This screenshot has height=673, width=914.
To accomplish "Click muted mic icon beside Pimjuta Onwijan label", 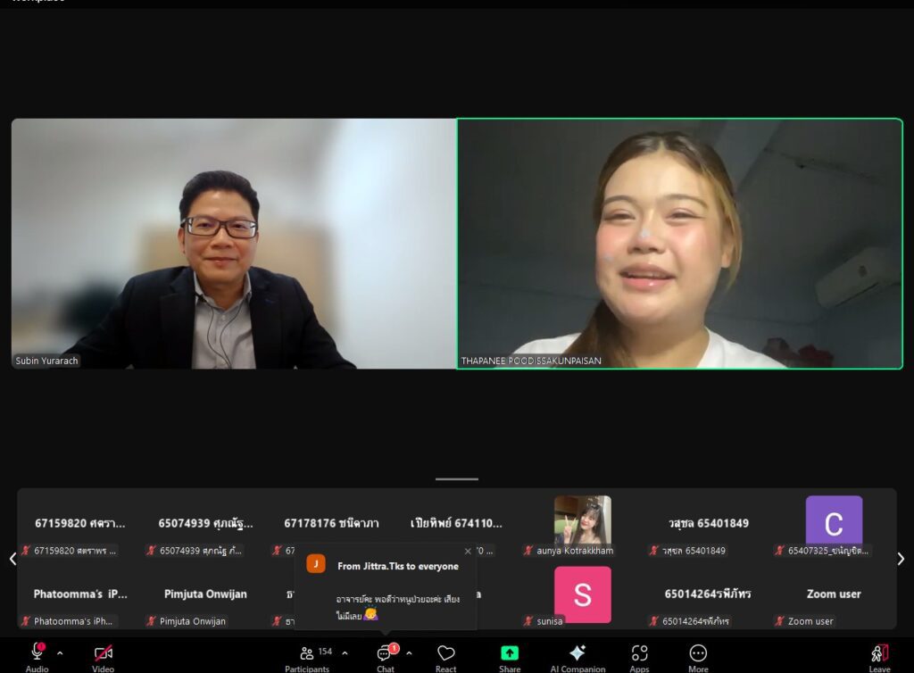I will pos(151,621).
